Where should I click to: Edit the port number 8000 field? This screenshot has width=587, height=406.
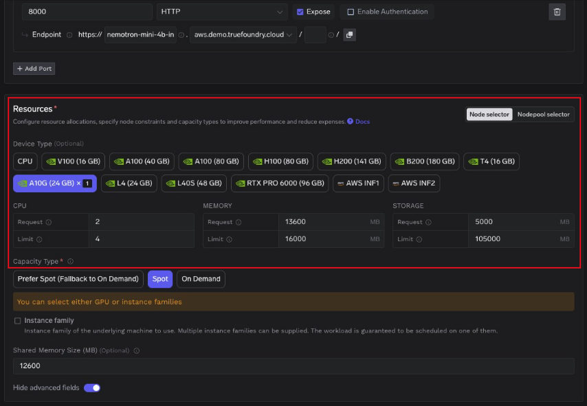click(87, 12)
